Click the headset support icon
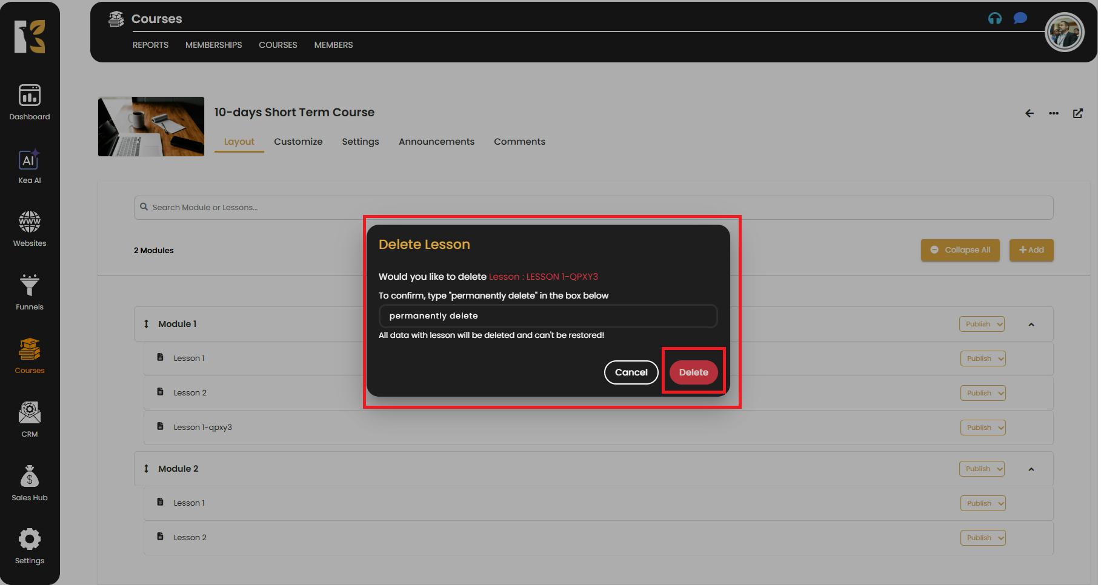This screenshot has height=585, width=1101. [994, 19]
